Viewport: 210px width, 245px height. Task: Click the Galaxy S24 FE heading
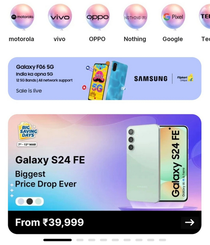[x=50, y=160]
